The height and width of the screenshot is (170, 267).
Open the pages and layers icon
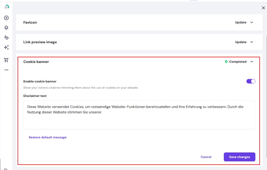(x=6, y=28)
